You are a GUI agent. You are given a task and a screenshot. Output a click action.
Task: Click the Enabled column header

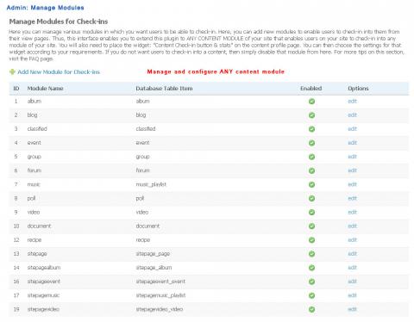pyautogui.click(x=310, y=89)
